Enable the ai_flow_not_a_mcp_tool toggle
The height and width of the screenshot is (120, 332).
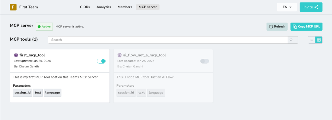point(205,61)
